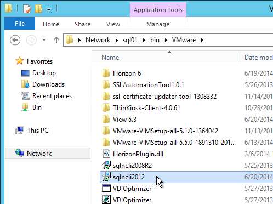This screenshot has height=204, width=273.
Task: Click the This PC computer icon
Action: coord(20,130)
